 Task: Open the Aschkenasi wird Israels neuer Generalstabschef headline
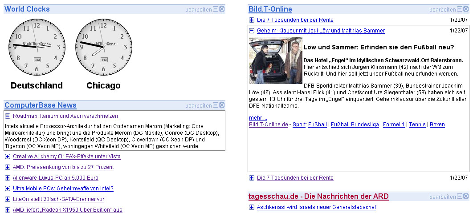pos(316,207)
